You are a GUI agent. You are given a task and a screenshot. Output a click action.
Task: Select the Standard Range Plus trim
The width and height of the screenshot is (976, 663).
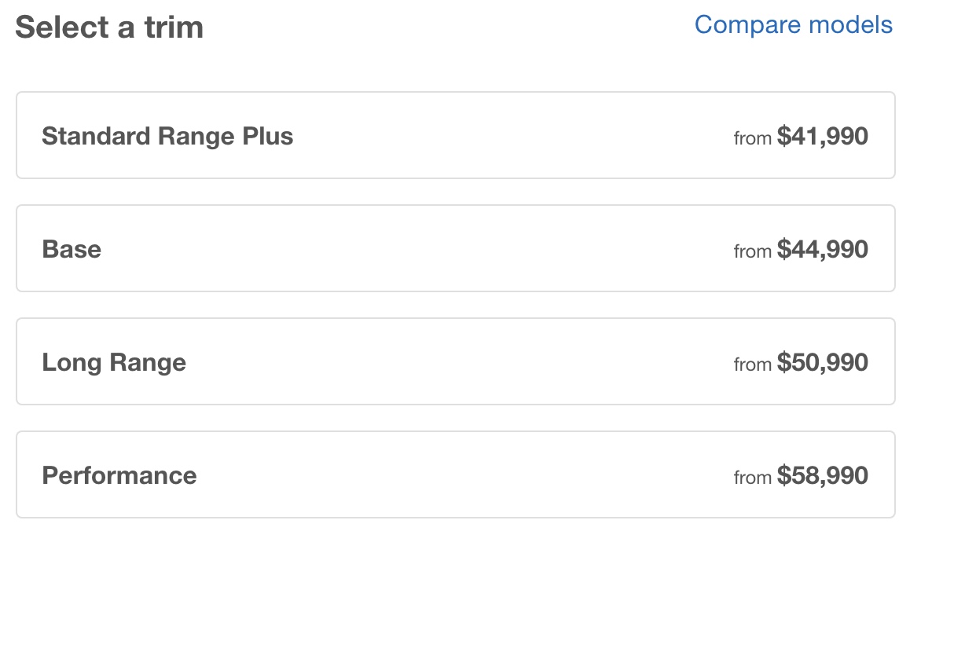point(455,135)
